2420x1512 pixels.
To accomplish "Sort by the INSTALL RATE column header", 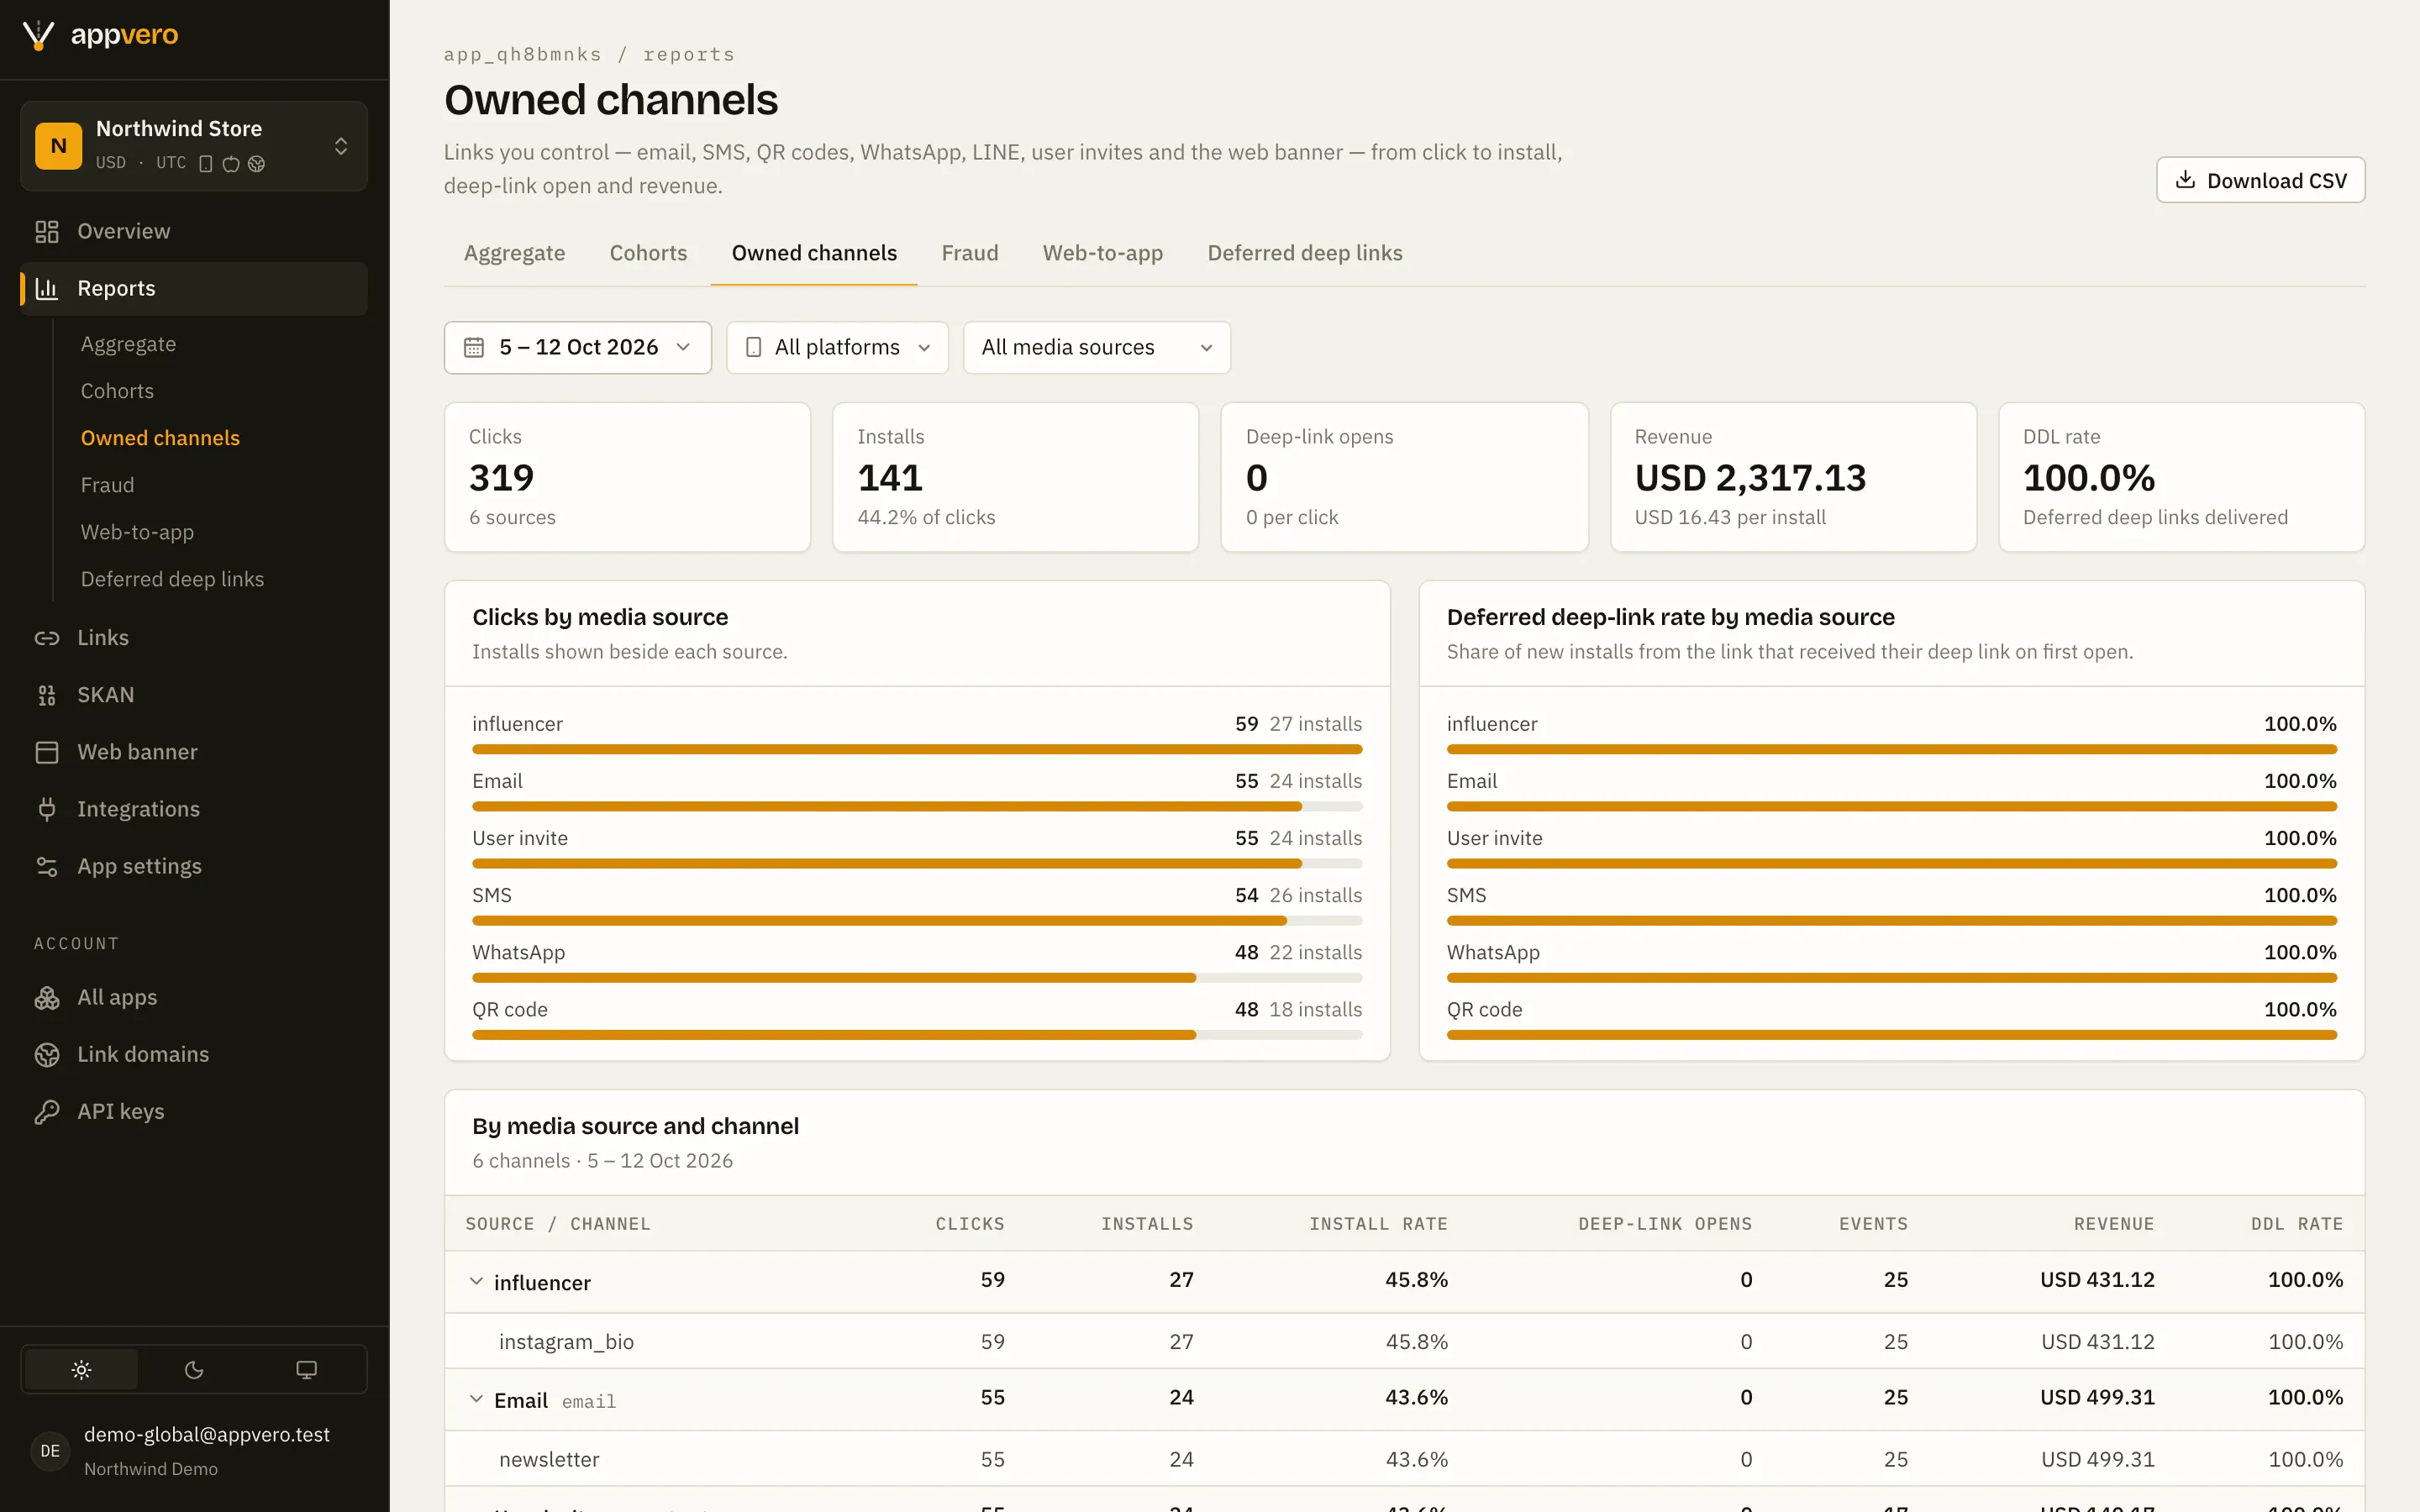I will (x=1378, y=1223).
